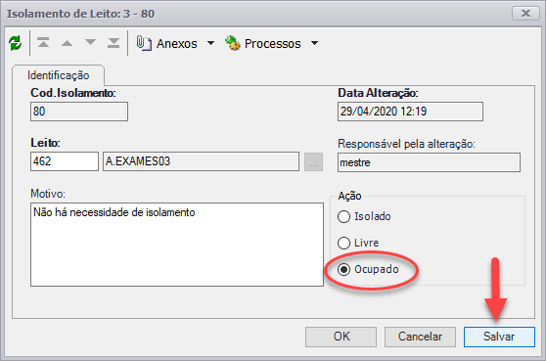Click the Processos gear icon
Screen dimensions: 546x361
tap(232, 43)
